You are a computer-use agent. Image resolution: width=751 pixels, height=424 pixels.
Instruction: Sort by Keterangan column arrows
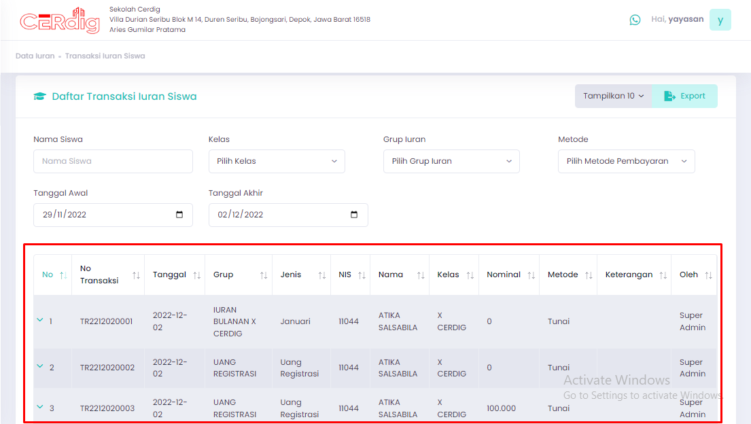[x=663, y=275]
